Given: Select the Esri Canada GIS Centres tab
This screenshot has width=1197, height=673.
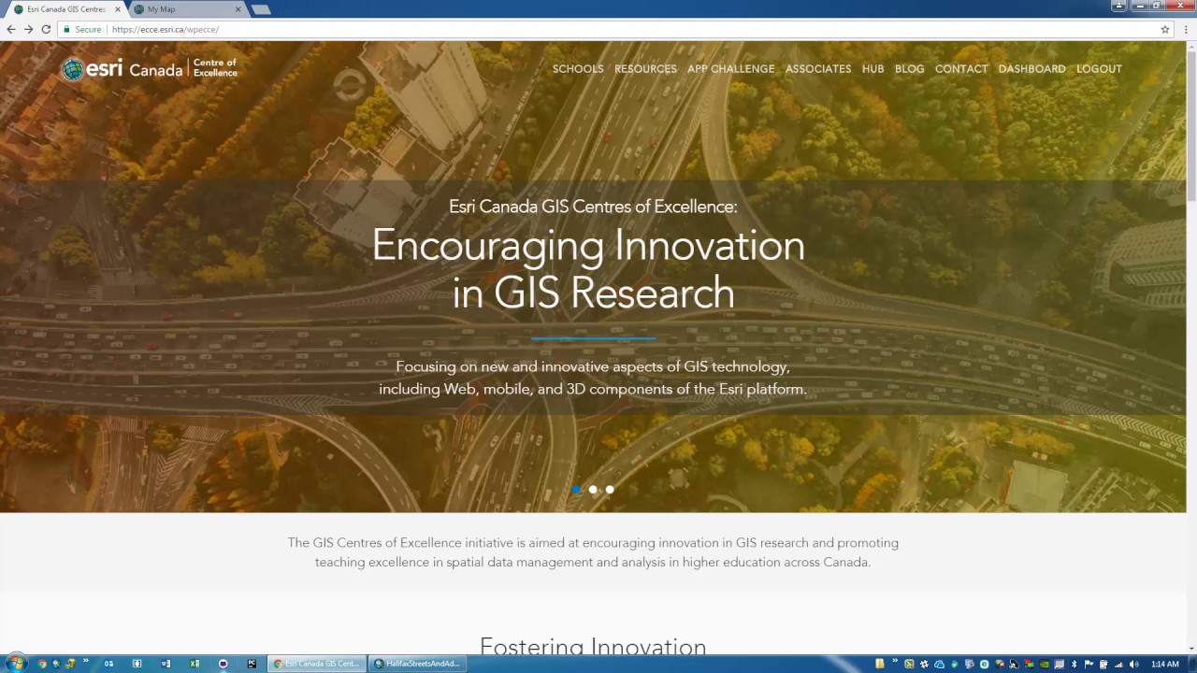Looking at the screenshot, I should pos(64,9).
